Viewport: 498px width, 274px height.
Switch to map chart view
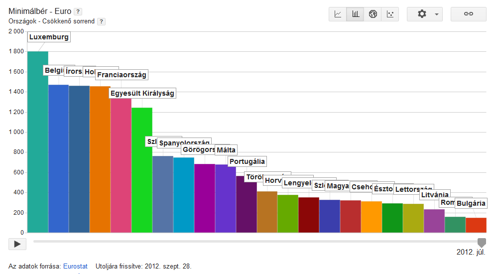(x=373, y=14)
